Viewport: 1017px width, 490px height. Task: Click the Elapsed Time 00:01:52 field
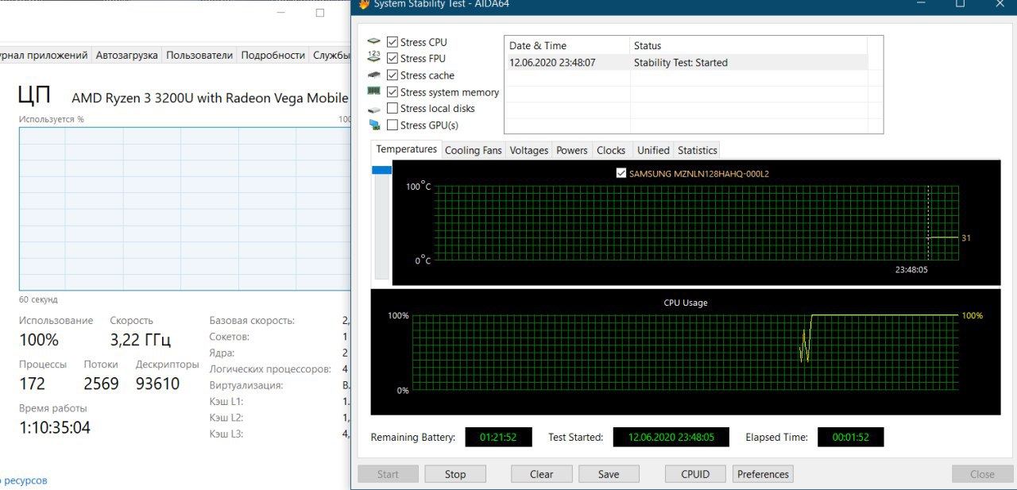pos(850,437)
